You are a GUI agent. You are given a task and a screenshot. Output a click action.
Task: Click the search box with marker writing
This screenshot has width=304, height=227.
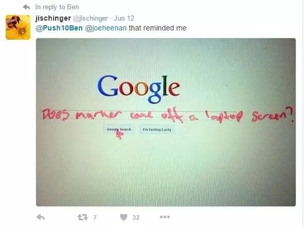click(138, 116)
